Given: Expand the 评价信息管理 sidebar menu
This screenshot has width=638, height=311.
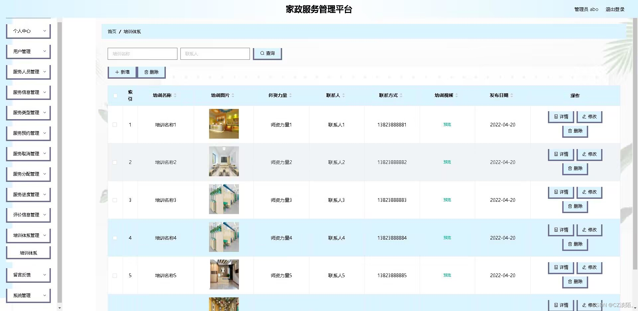Looking at the screenshot, I should pos(28,215).
